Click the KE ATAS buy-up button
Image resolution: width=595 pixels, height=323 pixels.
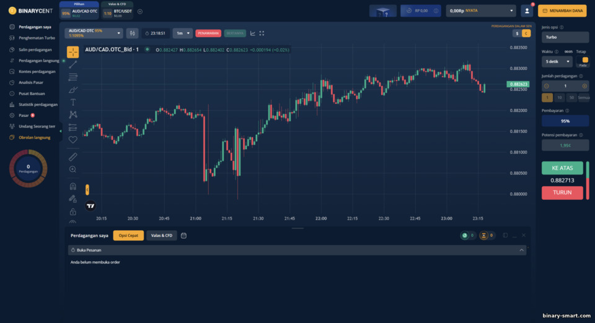click(562, 168)
